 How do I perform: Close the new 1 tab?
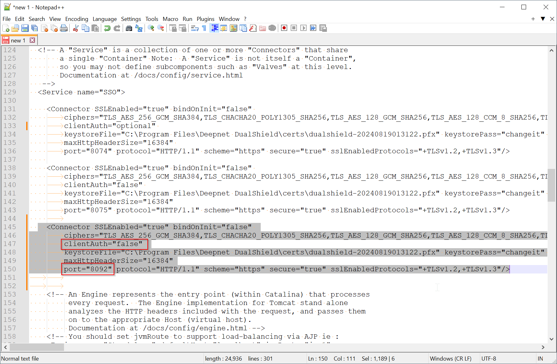pos(32,40)
